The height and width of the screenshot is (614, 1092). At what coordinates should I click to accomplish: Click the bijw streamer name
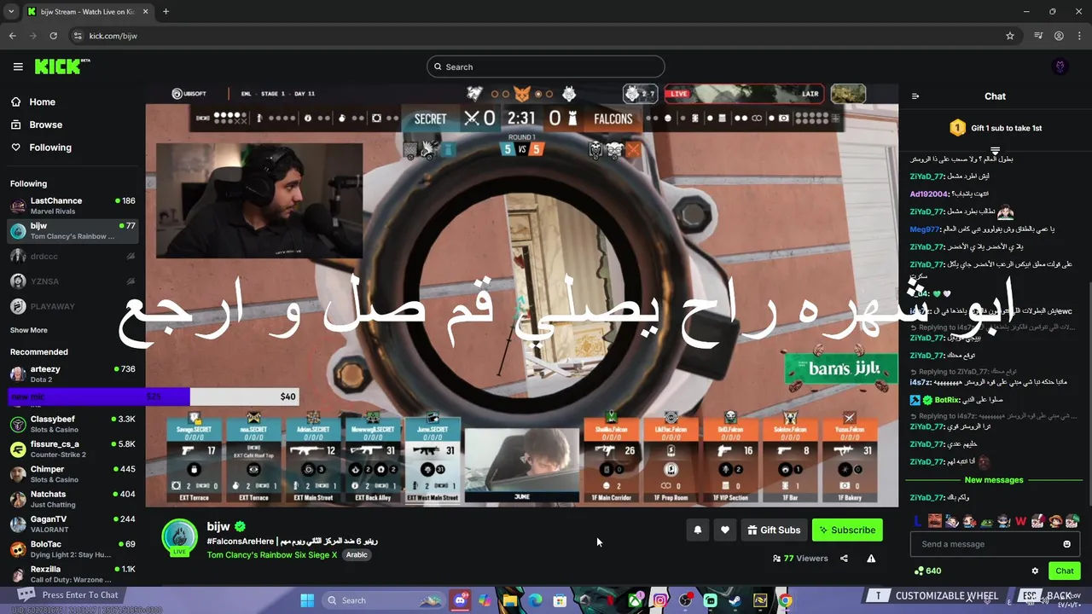(218, 527)
